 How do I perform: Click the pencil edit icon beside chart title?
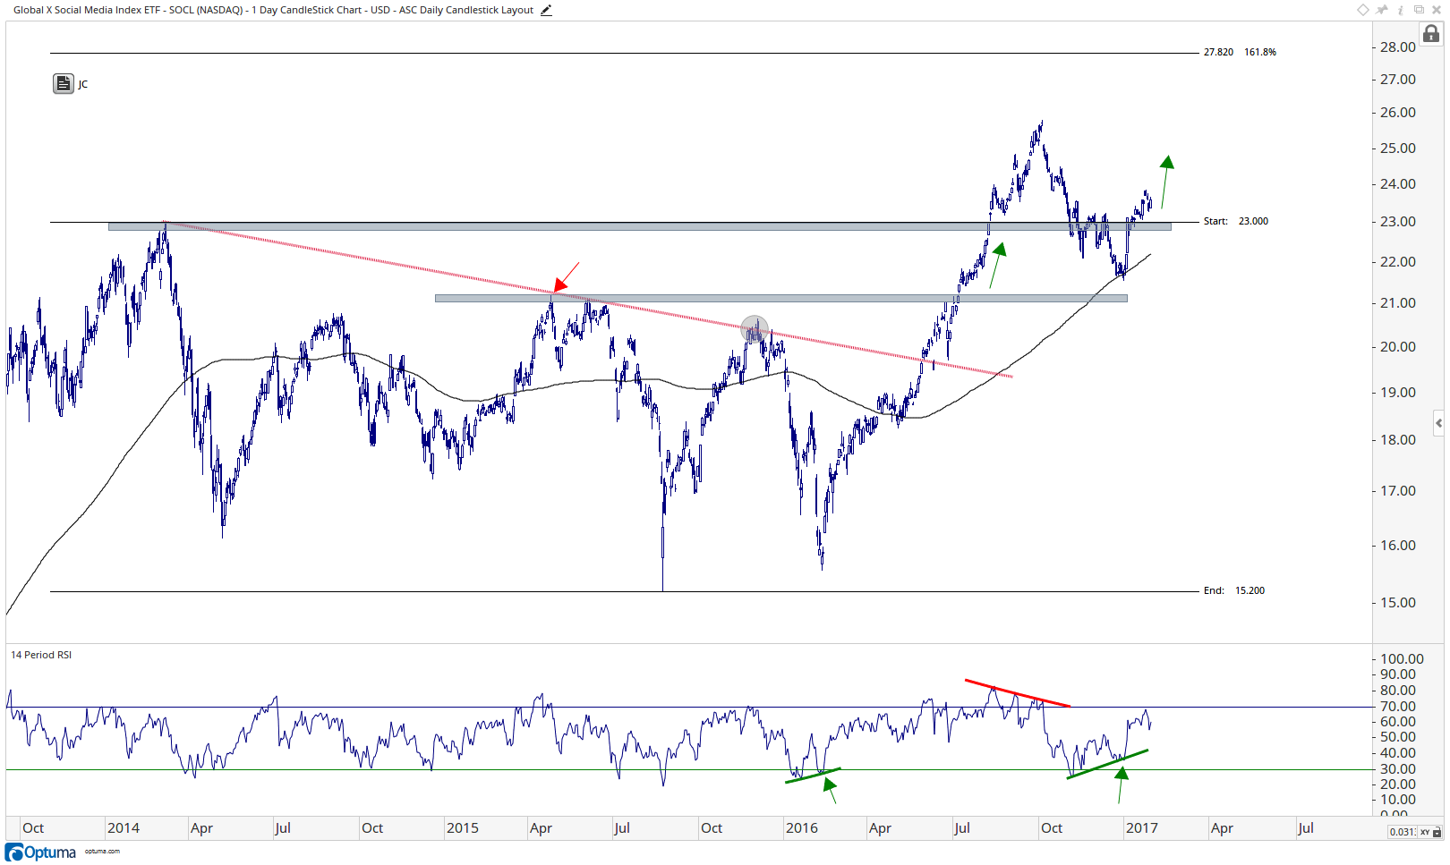546,11
